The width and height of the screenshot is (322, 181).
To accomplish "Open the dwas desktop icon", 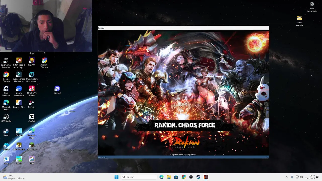I will point(6,160).
